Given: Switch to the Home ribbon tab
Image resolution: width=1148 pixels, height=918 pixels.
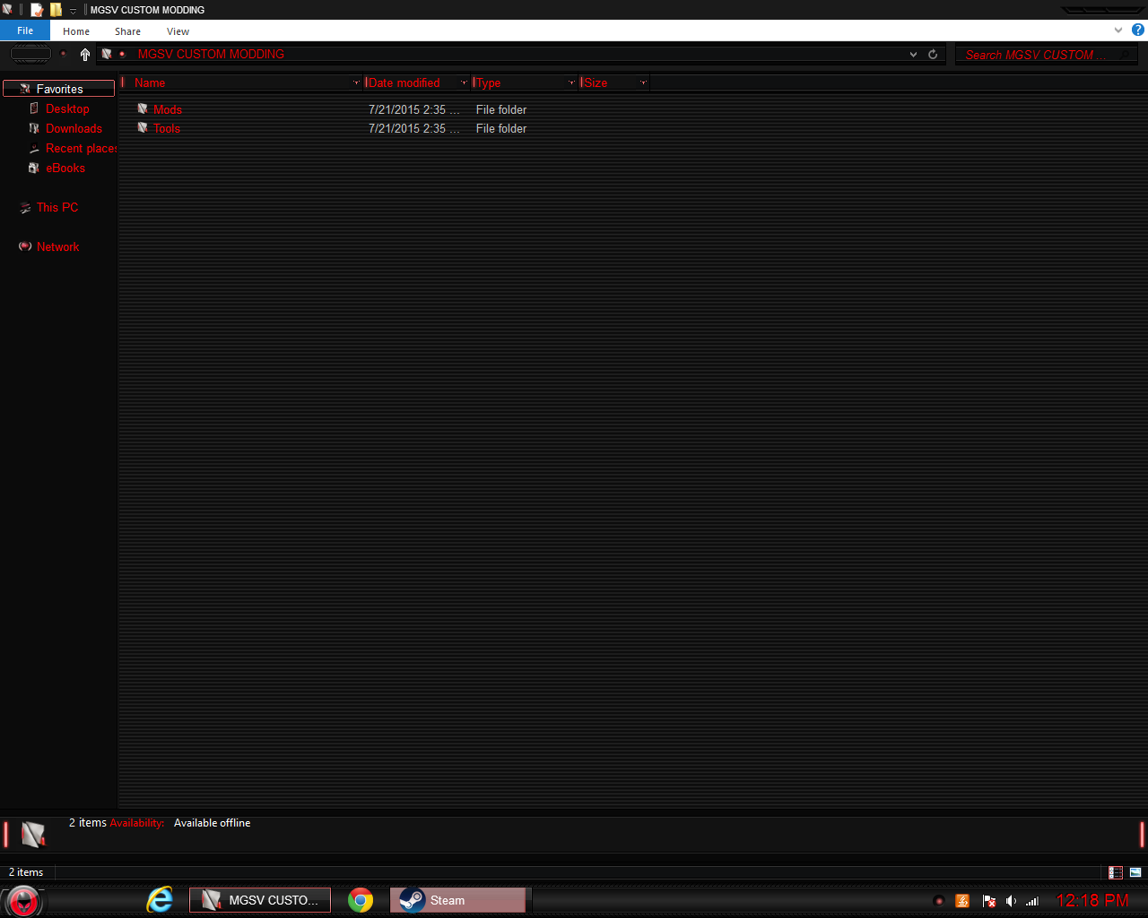Looking at the screenshot, I should [76, 31].
